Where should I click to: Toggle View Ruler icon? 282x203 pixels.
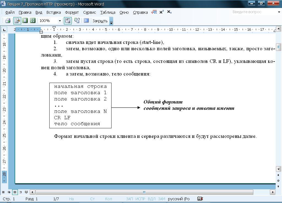[68, 21]
